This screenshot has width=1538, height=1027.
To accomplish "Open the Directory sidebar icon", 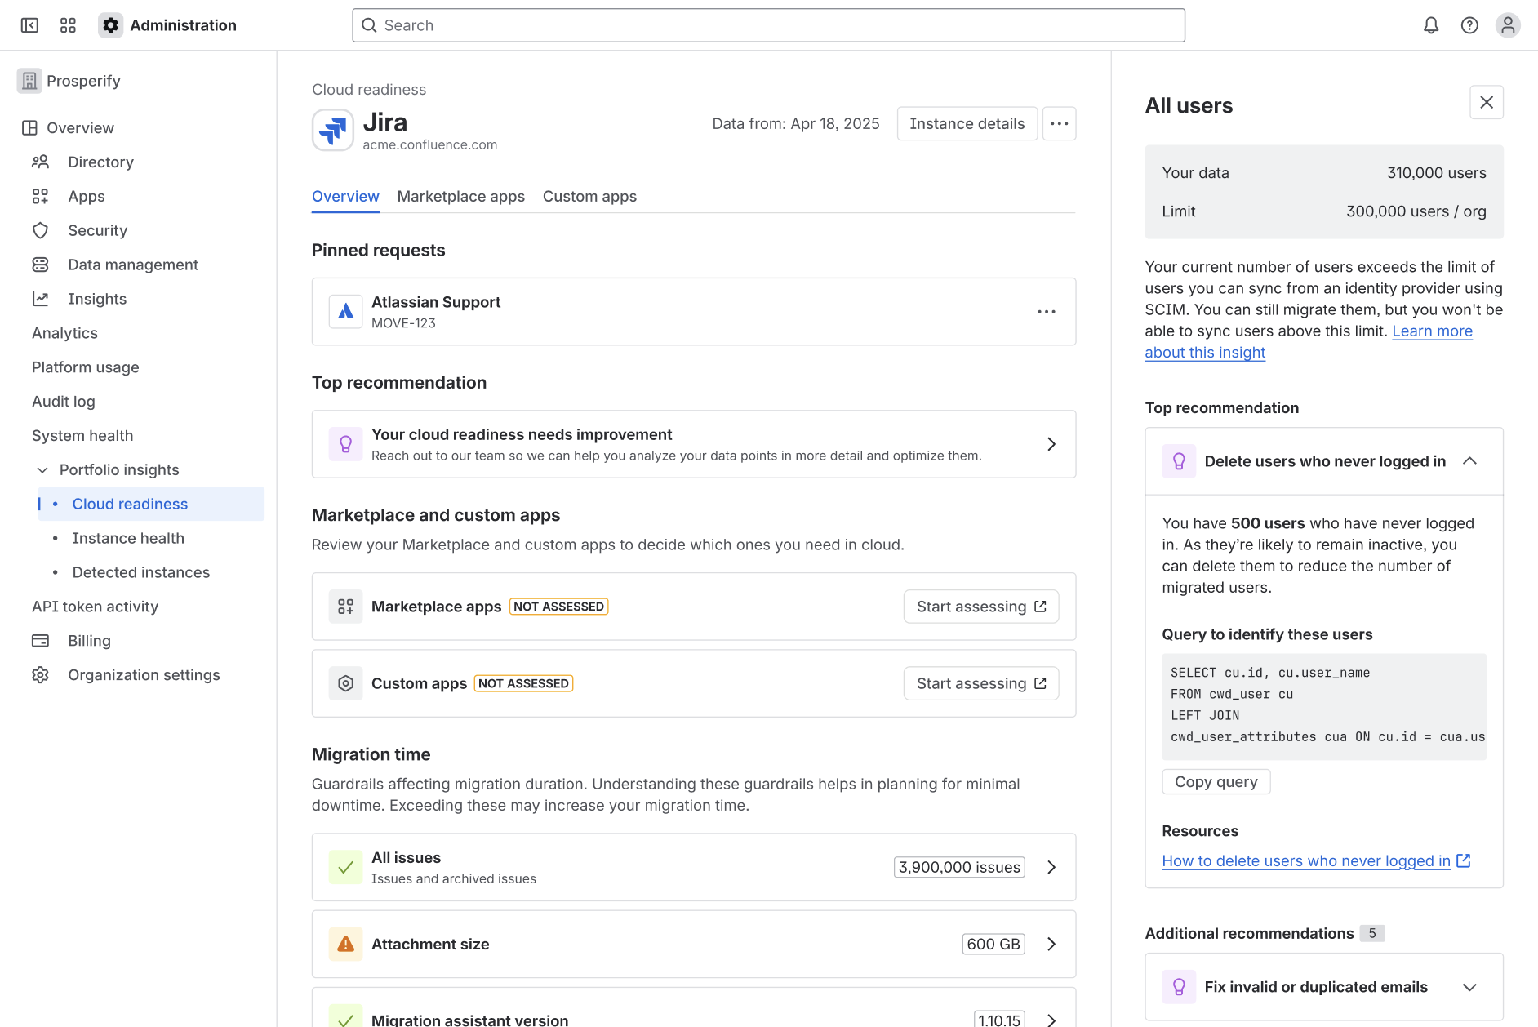I will 41,162.
